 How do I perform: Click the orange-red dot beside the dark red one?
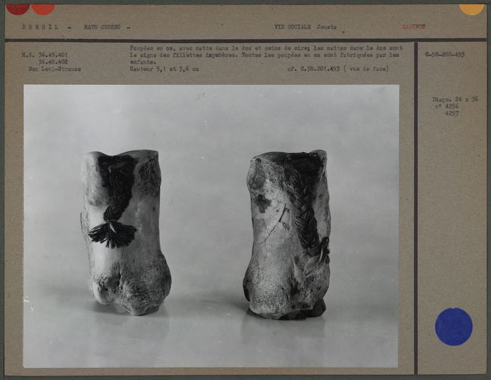click(x=43, y=8)
